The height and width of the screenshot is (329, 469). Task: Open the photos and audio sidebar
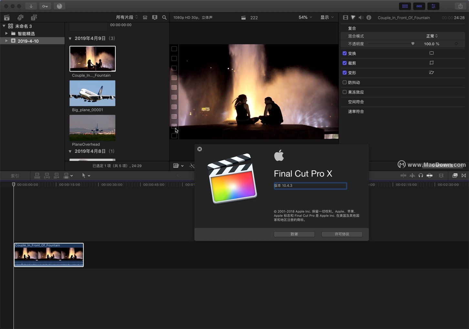tap(20, 17)
